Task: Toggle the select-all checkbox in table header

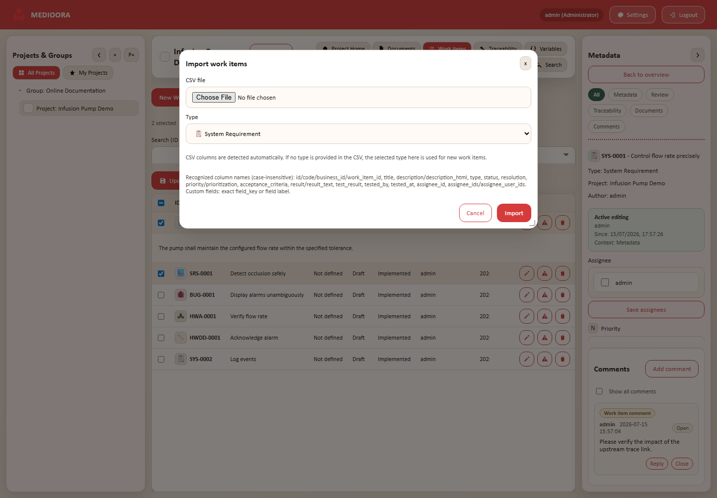Action: (x=161, y=203)
